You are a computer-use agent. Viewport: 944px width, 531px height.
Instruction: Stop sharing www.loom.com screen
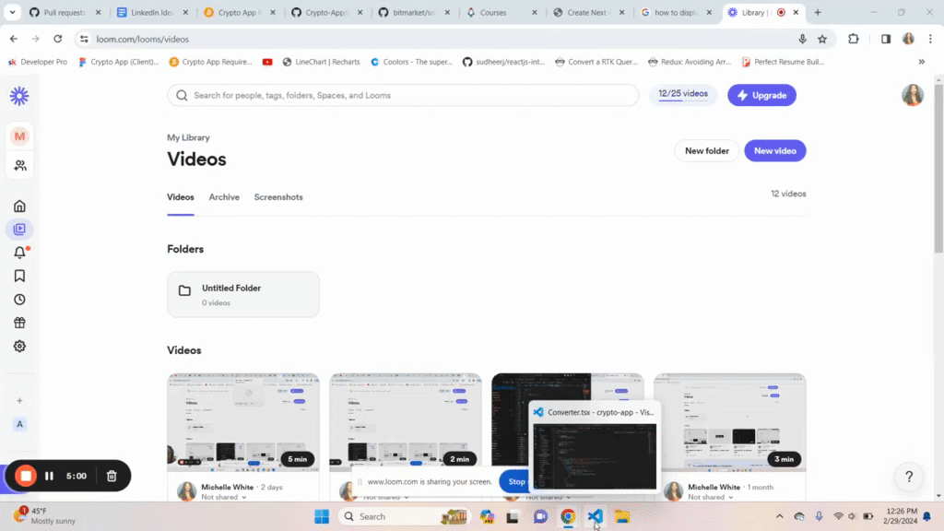coord(515,480)
